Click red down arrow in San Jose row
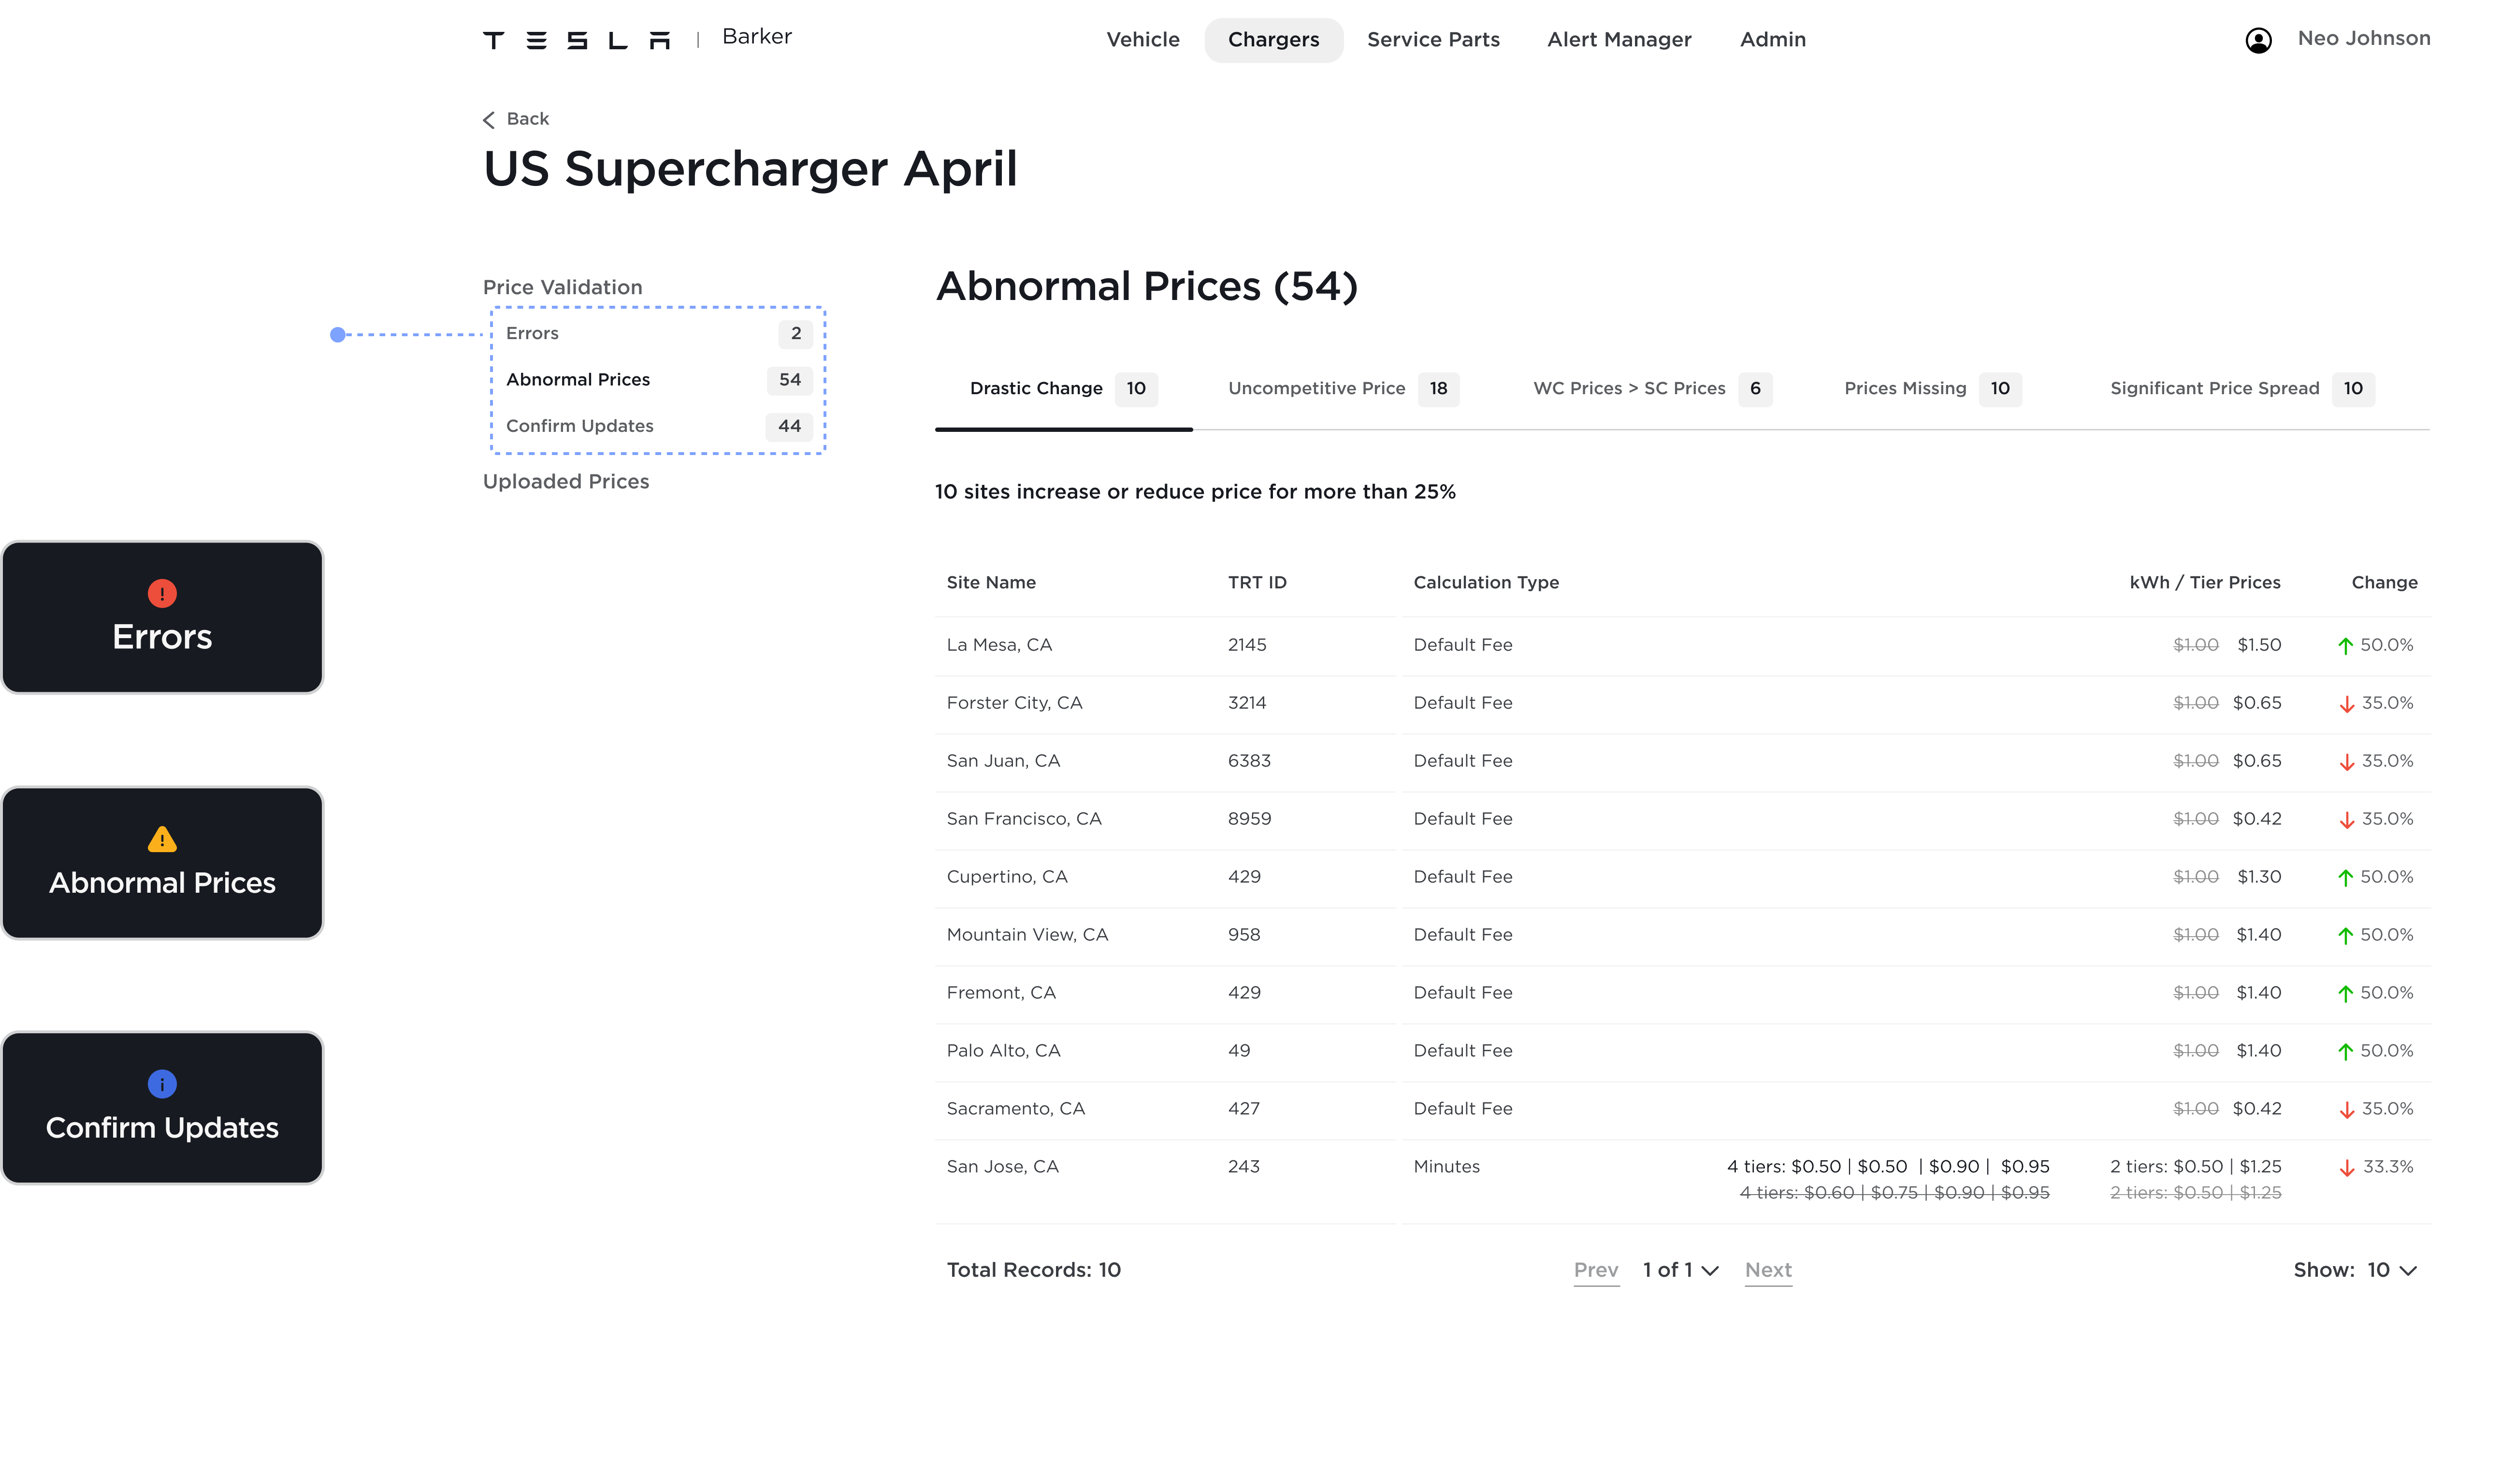 coord(2347,1168)
